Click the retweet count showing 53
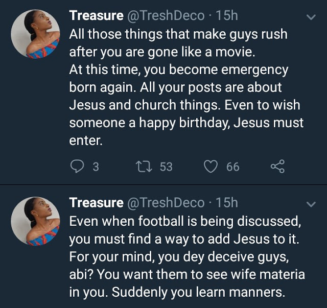 tap(166, 167)
